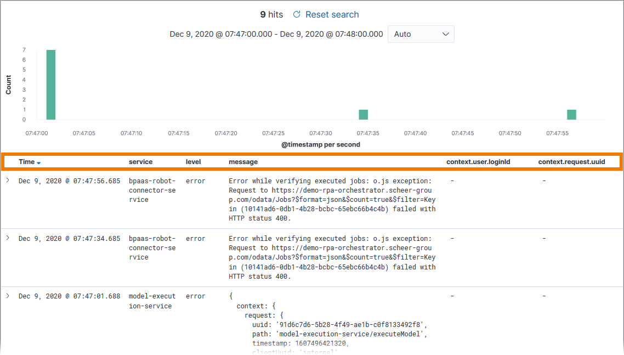The height and width of the screenshot is (355, 624).
Task: Expand the model-execution-service log entry
Action: tap(8, 295)
